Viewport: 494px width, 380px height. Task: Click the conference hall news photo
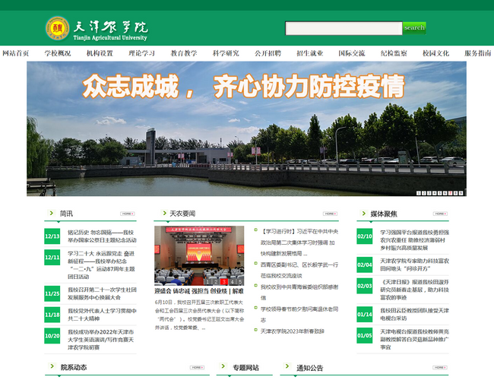pyautogui.click(x=199, y=256)
